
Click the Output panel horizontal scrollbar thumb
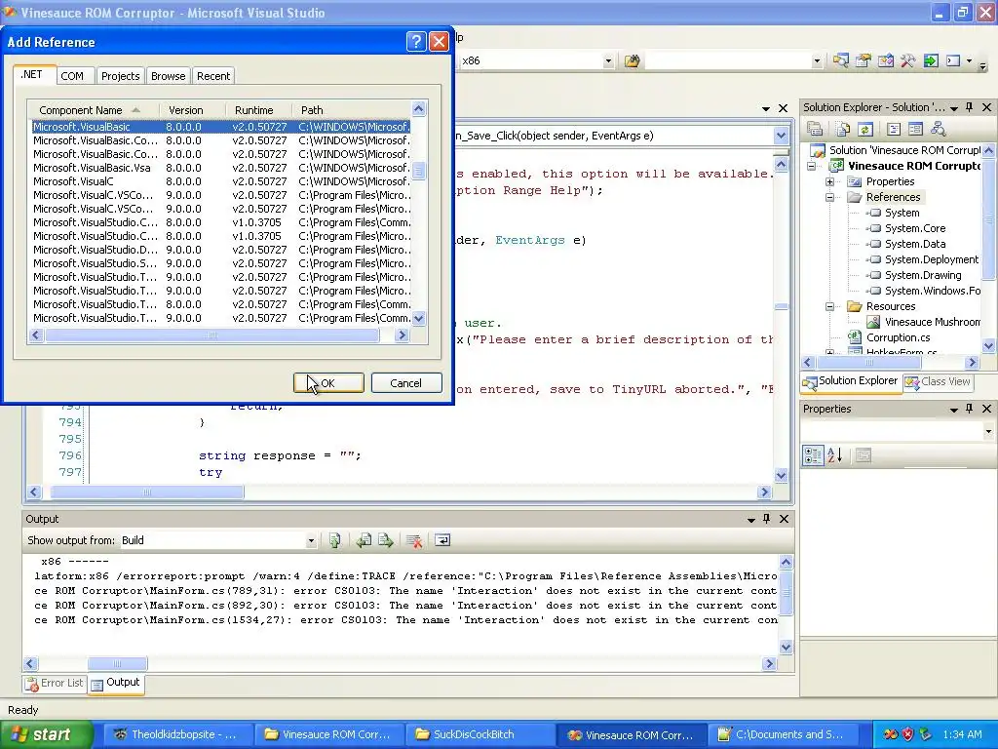pos(117,663)
